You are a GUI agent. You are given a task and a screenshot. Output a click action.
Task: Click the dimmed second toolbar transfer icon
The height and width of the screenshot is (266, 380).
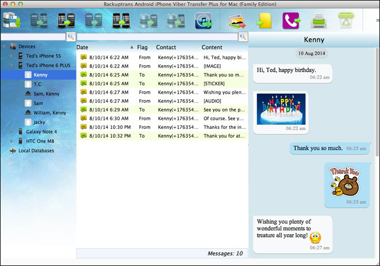(39, 20)
